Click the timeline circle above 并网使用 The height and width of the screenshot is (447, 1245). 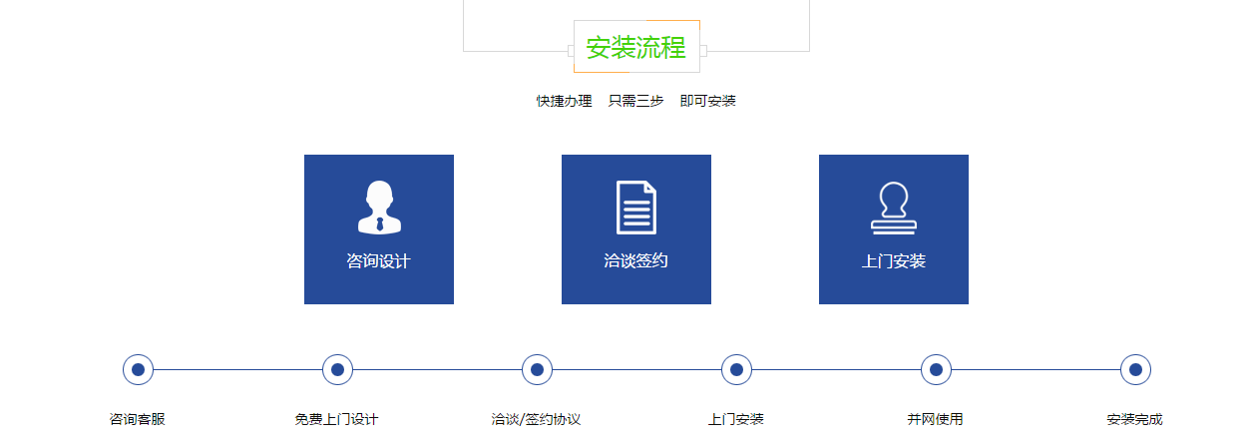coord(936,369)
